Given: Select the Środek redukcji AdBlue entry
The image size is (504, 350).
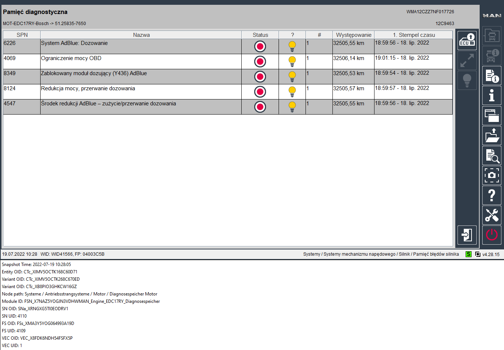Looking at the screenshot, I should click(x=228, y=107).
